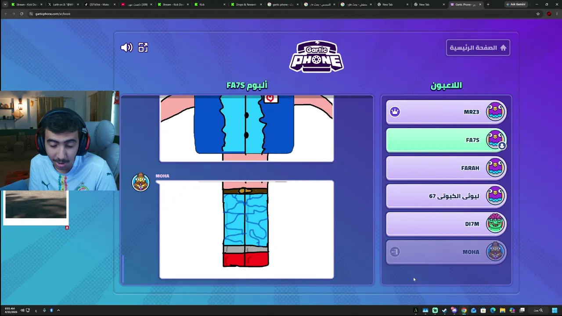Go to the home page button
The width and height of the screenshot is (562, 316).
(x=478, y=48)
